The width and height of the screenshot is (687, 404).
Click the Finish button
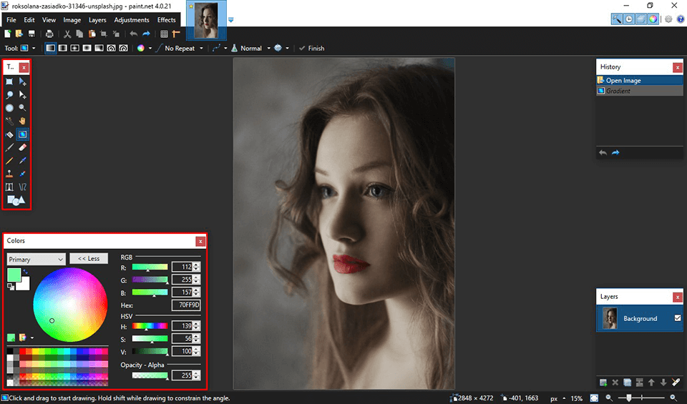(x=311, y=49)
